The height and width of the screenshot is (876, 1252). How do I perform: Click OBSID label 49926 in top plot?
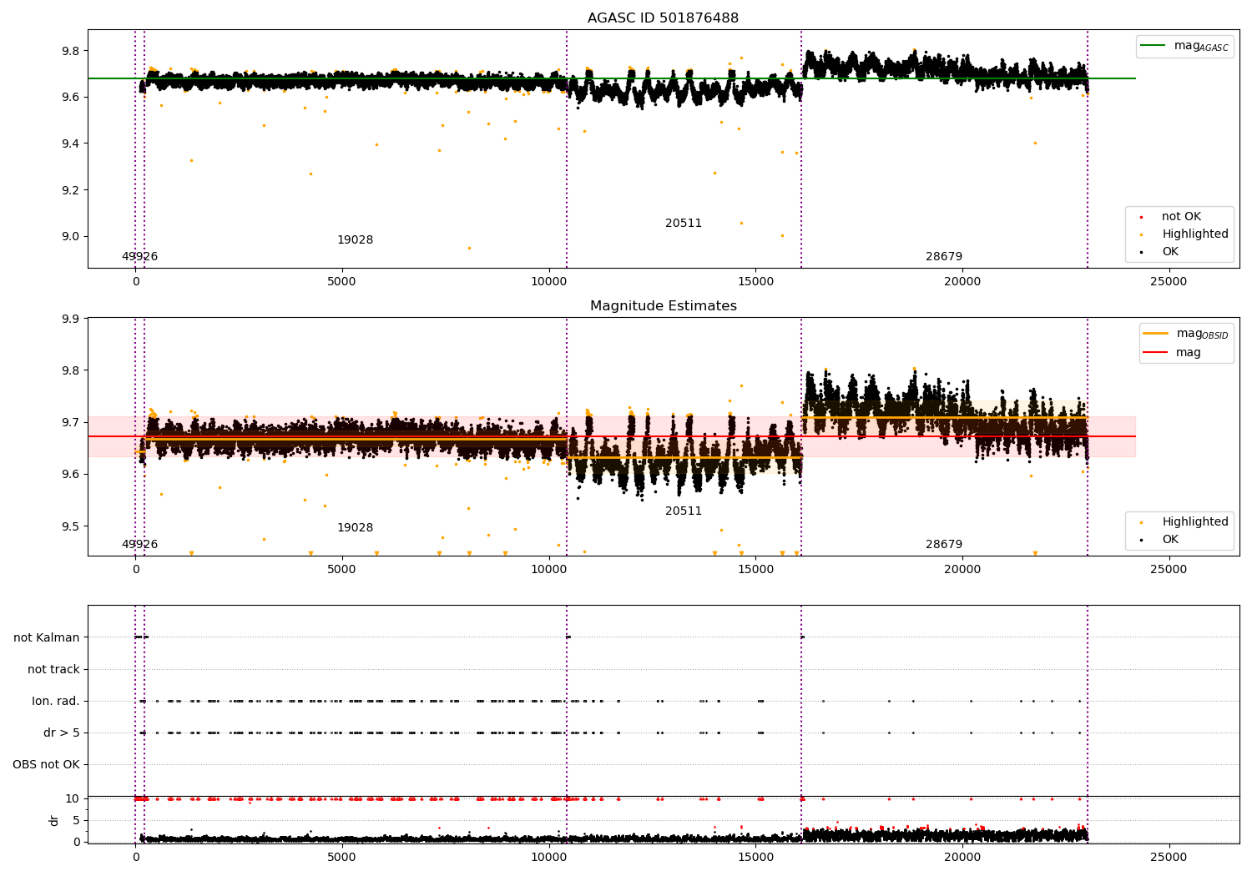(139, 257)
